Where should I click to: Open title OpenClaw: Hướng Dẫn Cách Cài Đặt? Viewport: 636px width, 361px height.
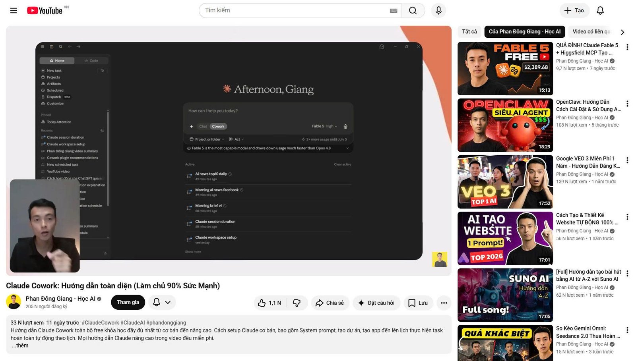click(588, 106)
